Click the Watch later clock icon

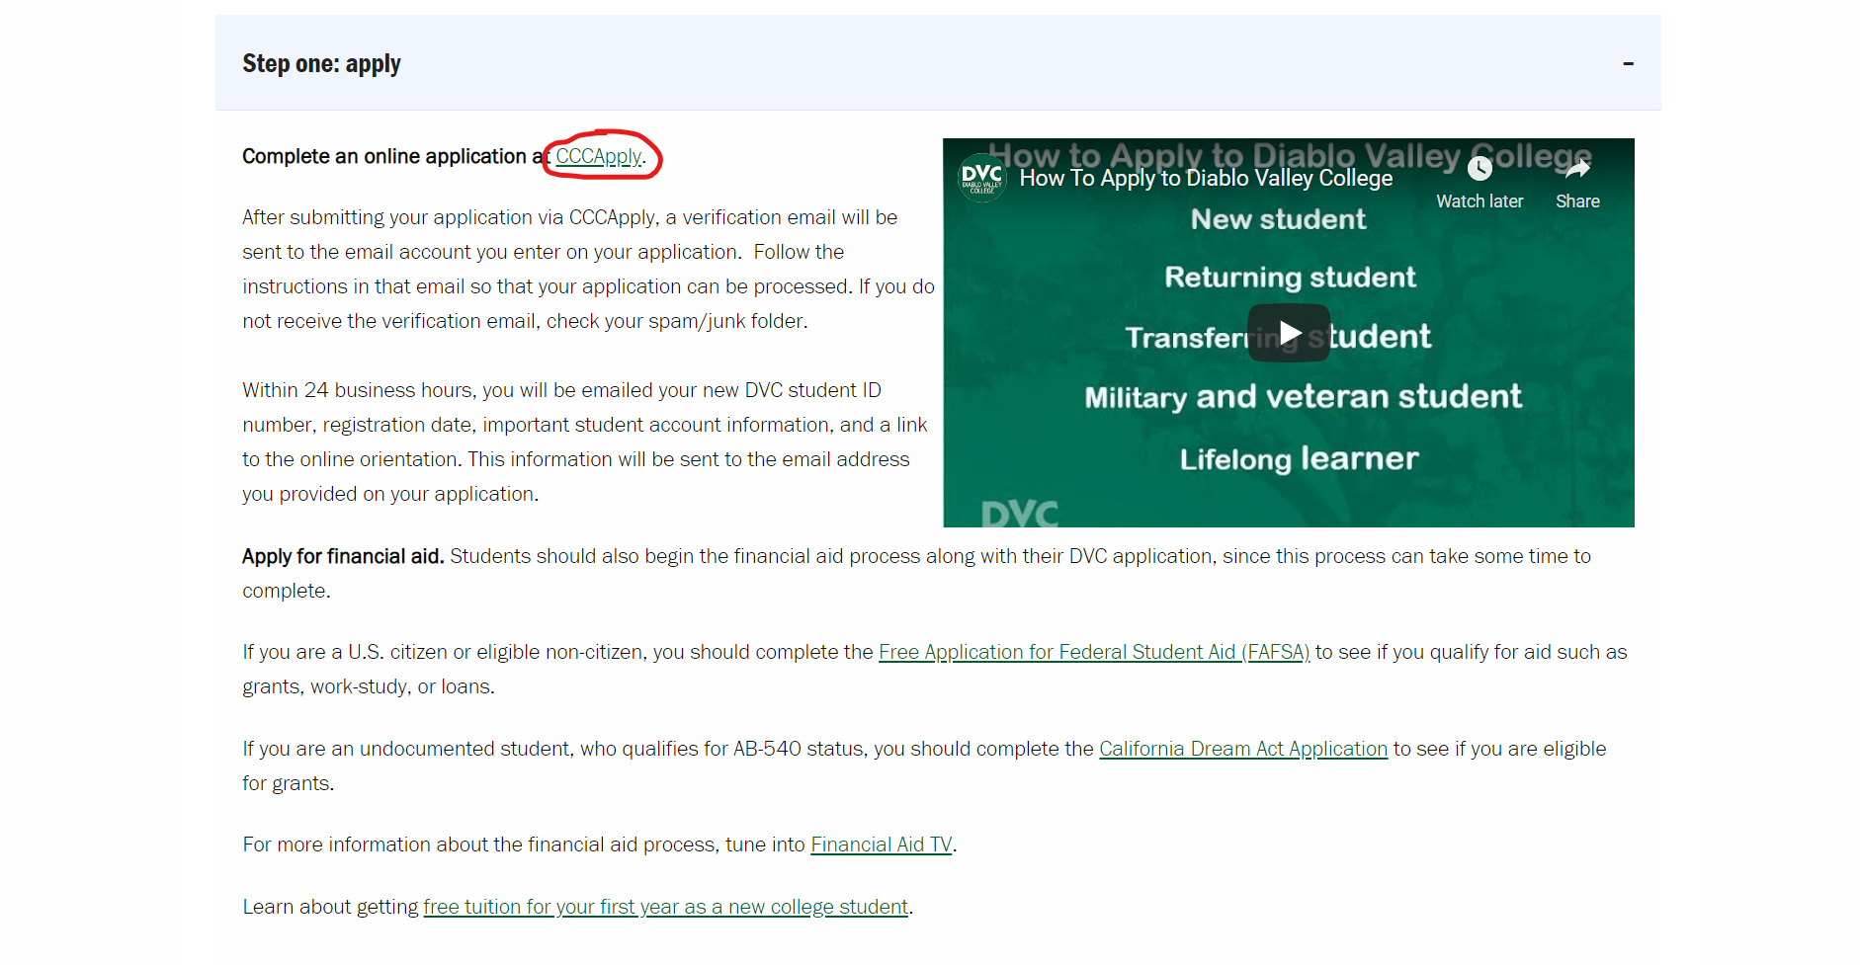coord(1479,168)
